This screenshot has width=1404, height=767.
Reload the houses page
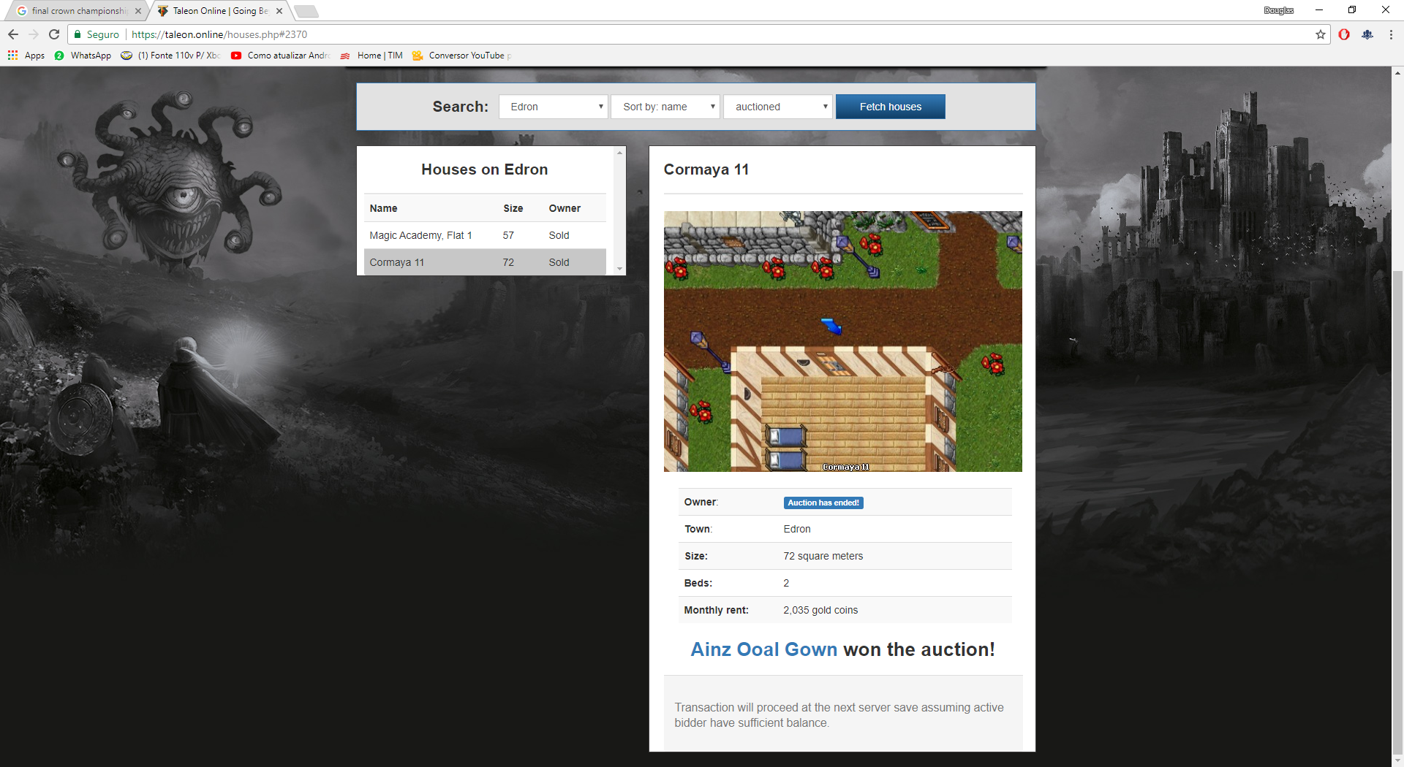(x=54, y=34)
